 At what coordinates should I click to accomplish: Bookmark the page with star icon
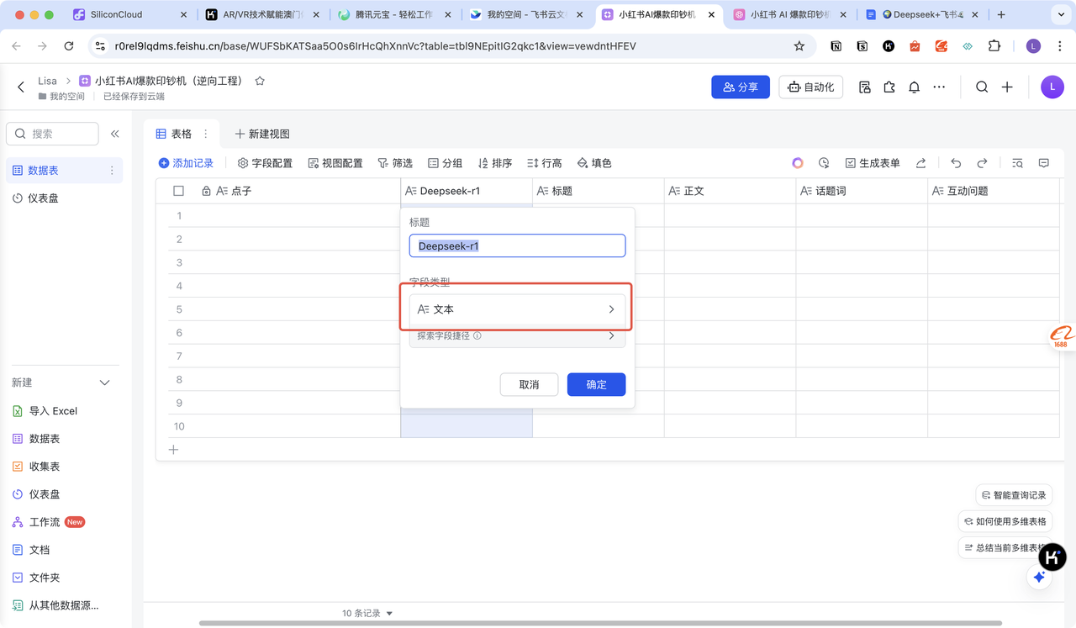[799, 46]
